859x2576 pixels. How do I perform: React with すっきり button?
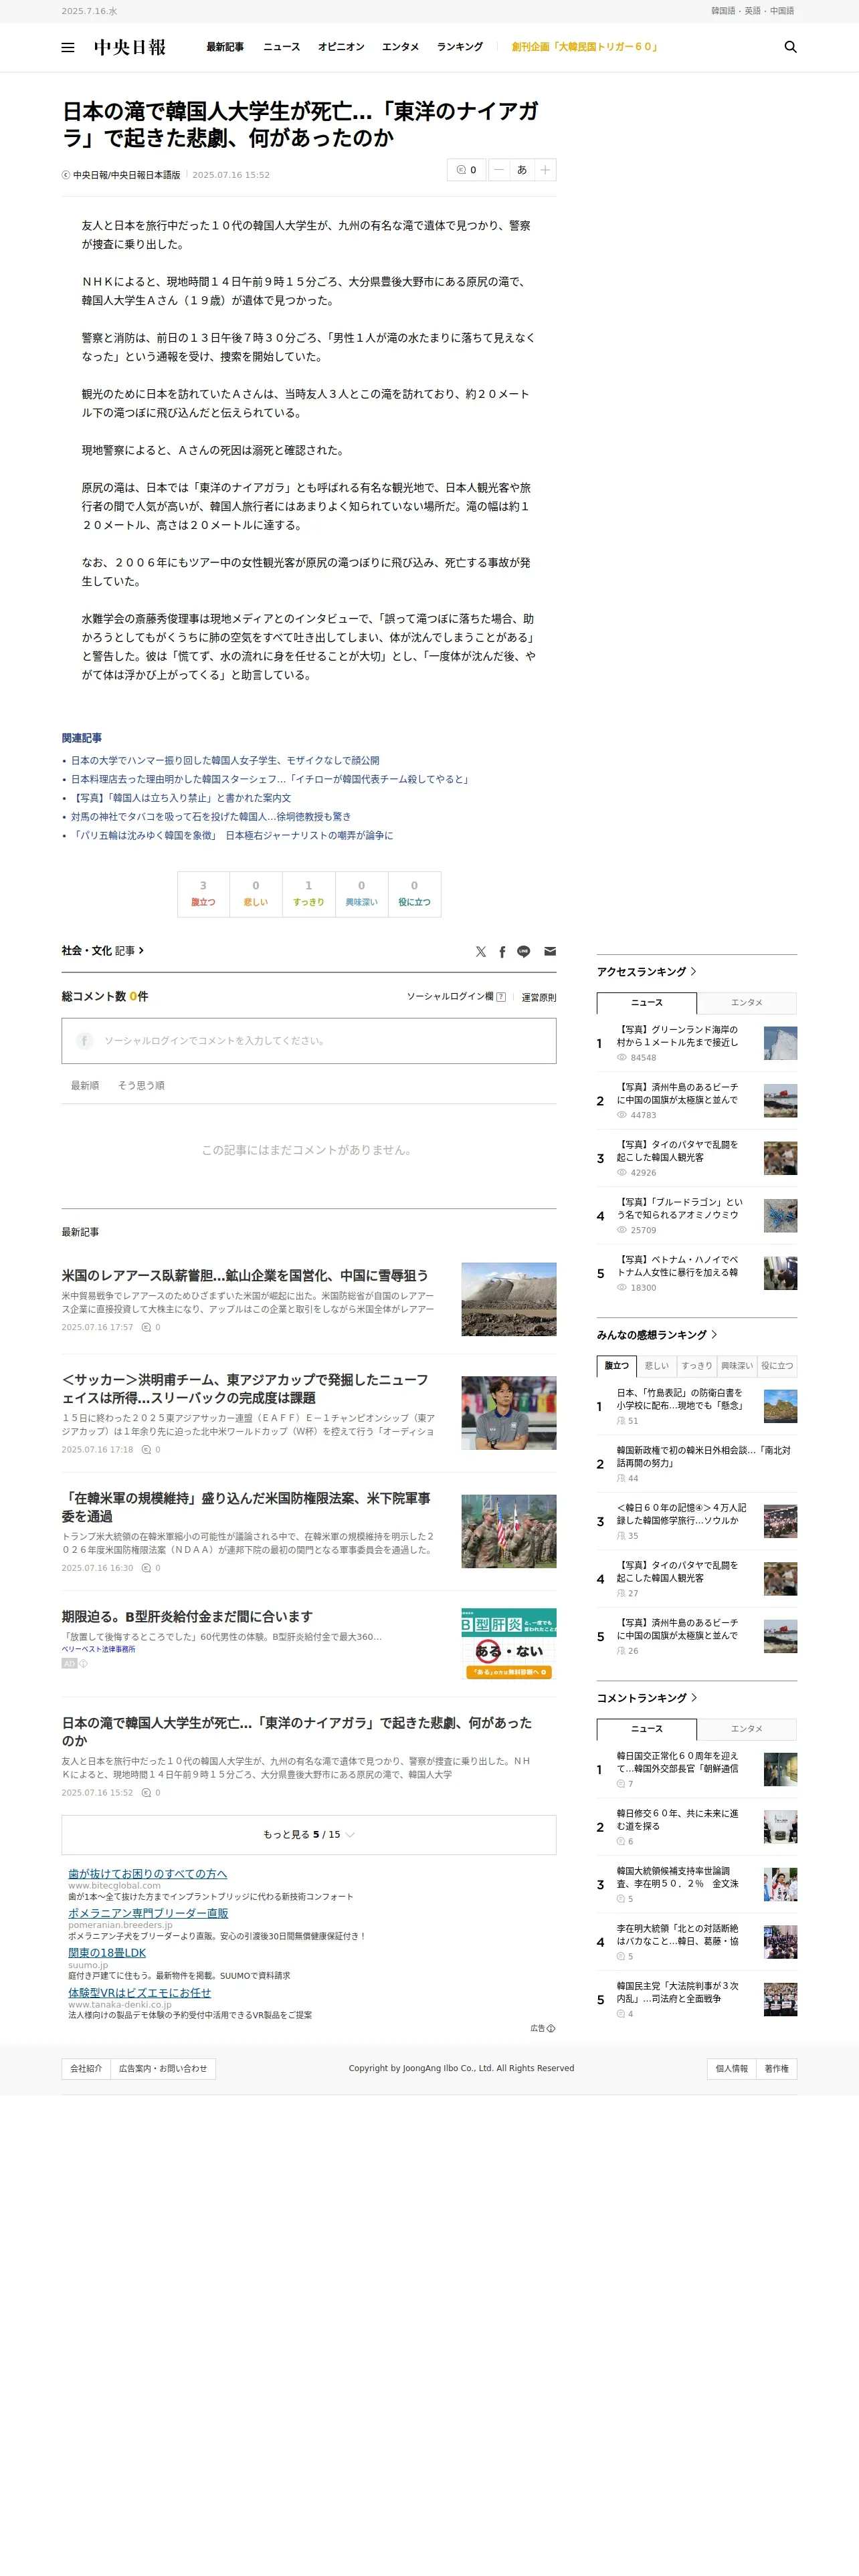(x=309, y=894)
